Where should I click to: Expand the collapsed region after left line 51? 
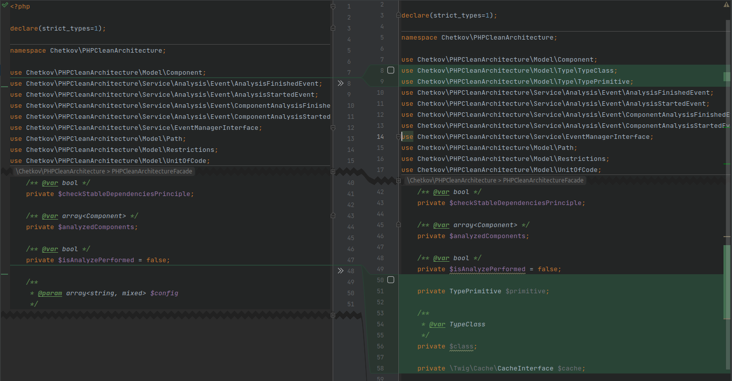click(x=333, y=315)
